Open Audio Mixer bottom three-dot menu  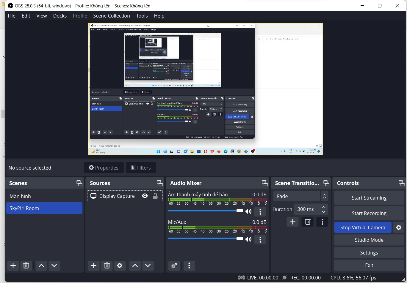pyautogui.click(x=189, y=265)
